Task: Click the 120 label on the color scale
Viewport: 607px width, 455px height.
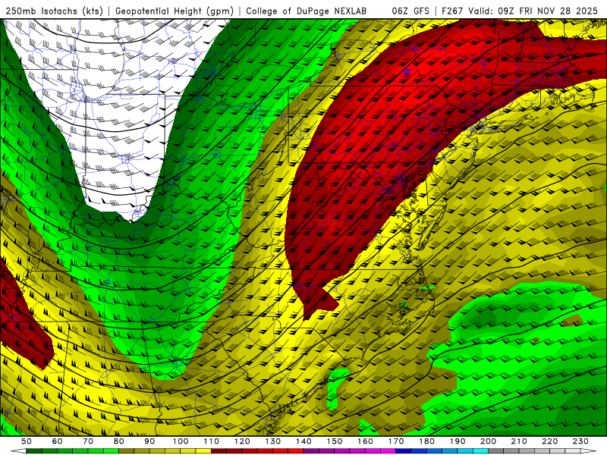Action: pyautogui.click(x=242, y=441)
